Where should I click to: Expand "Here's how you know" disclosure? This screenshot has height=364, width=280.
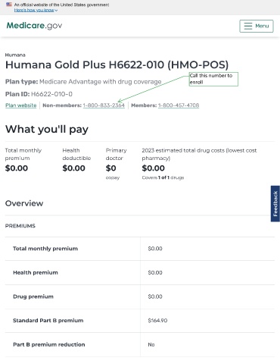[36, 10]
